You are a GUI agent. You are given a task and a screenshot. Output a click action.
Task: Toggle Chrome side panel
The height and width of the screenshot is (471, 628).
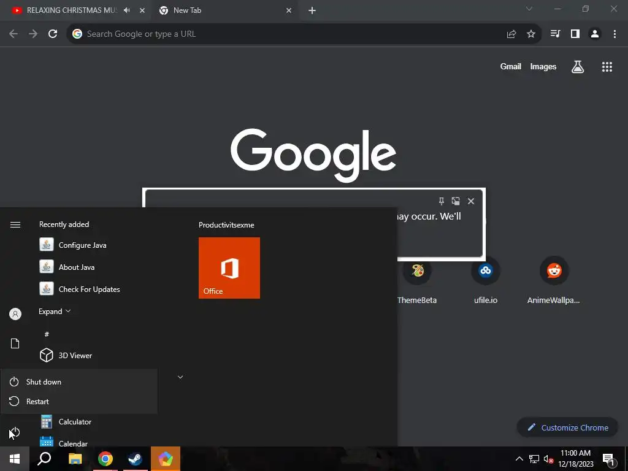click(x=575, y=34)
